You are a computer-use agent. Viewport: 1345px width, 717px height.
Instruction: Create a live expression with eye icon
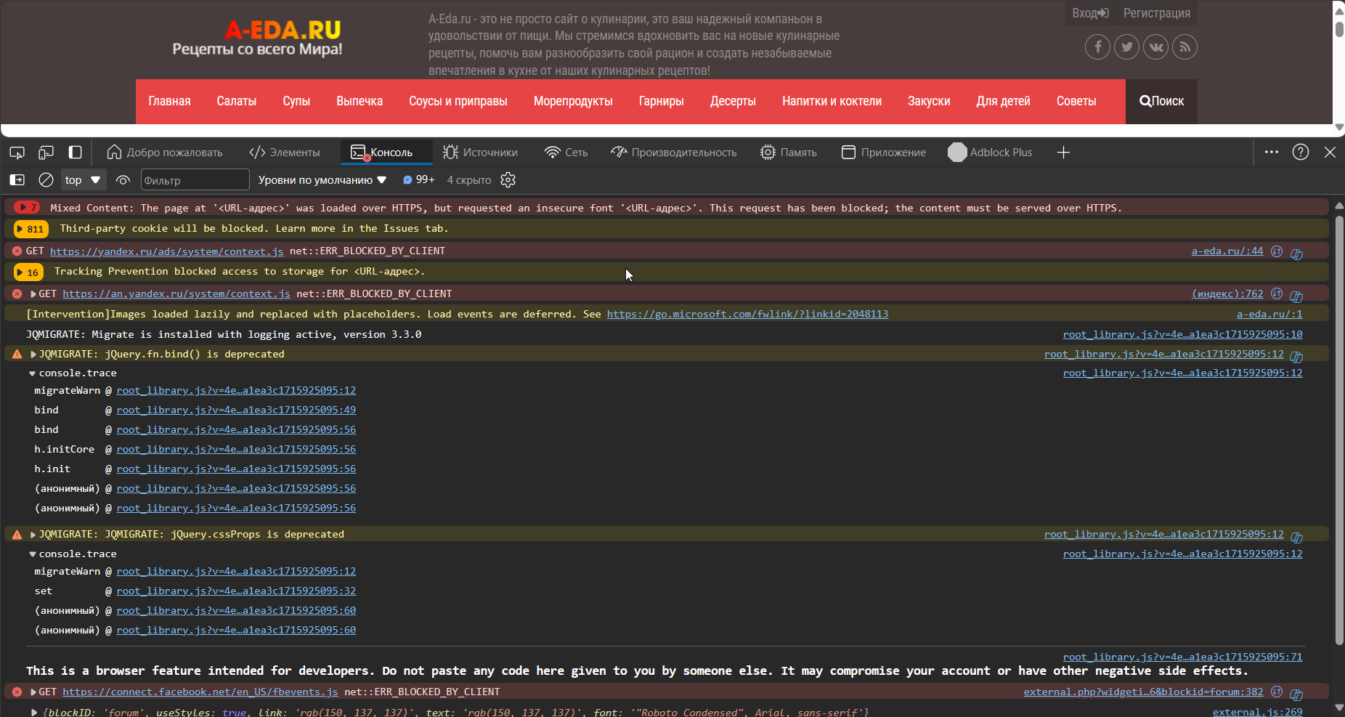pos(123,180)
